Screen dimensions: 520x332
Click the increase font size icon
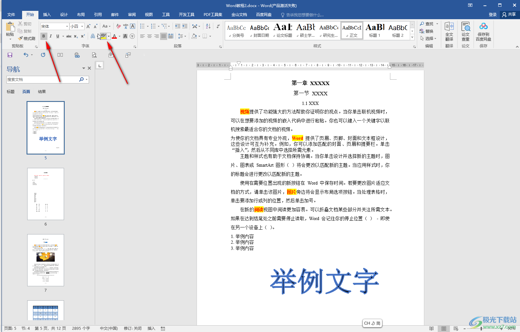88,26
